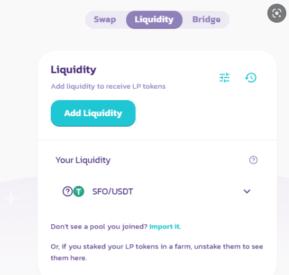The width and height of the screenshot is (289, 275).
Task: Click the help question mark beside Your Liquidity
Action: click(253, 160)
